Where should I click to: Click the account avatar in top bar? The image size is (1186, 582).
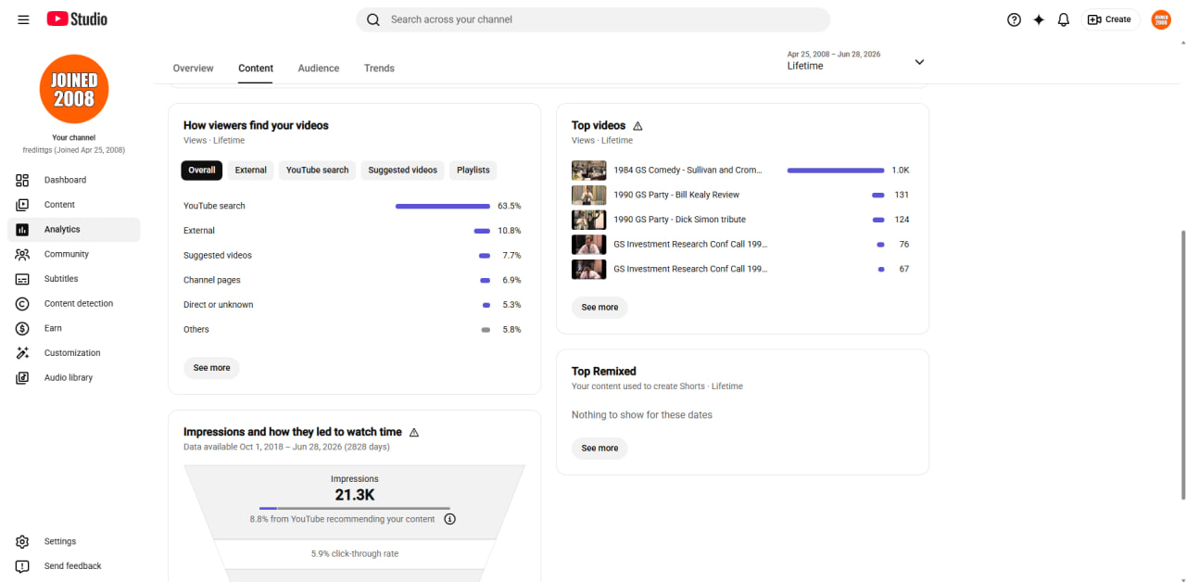[1161, 19]
